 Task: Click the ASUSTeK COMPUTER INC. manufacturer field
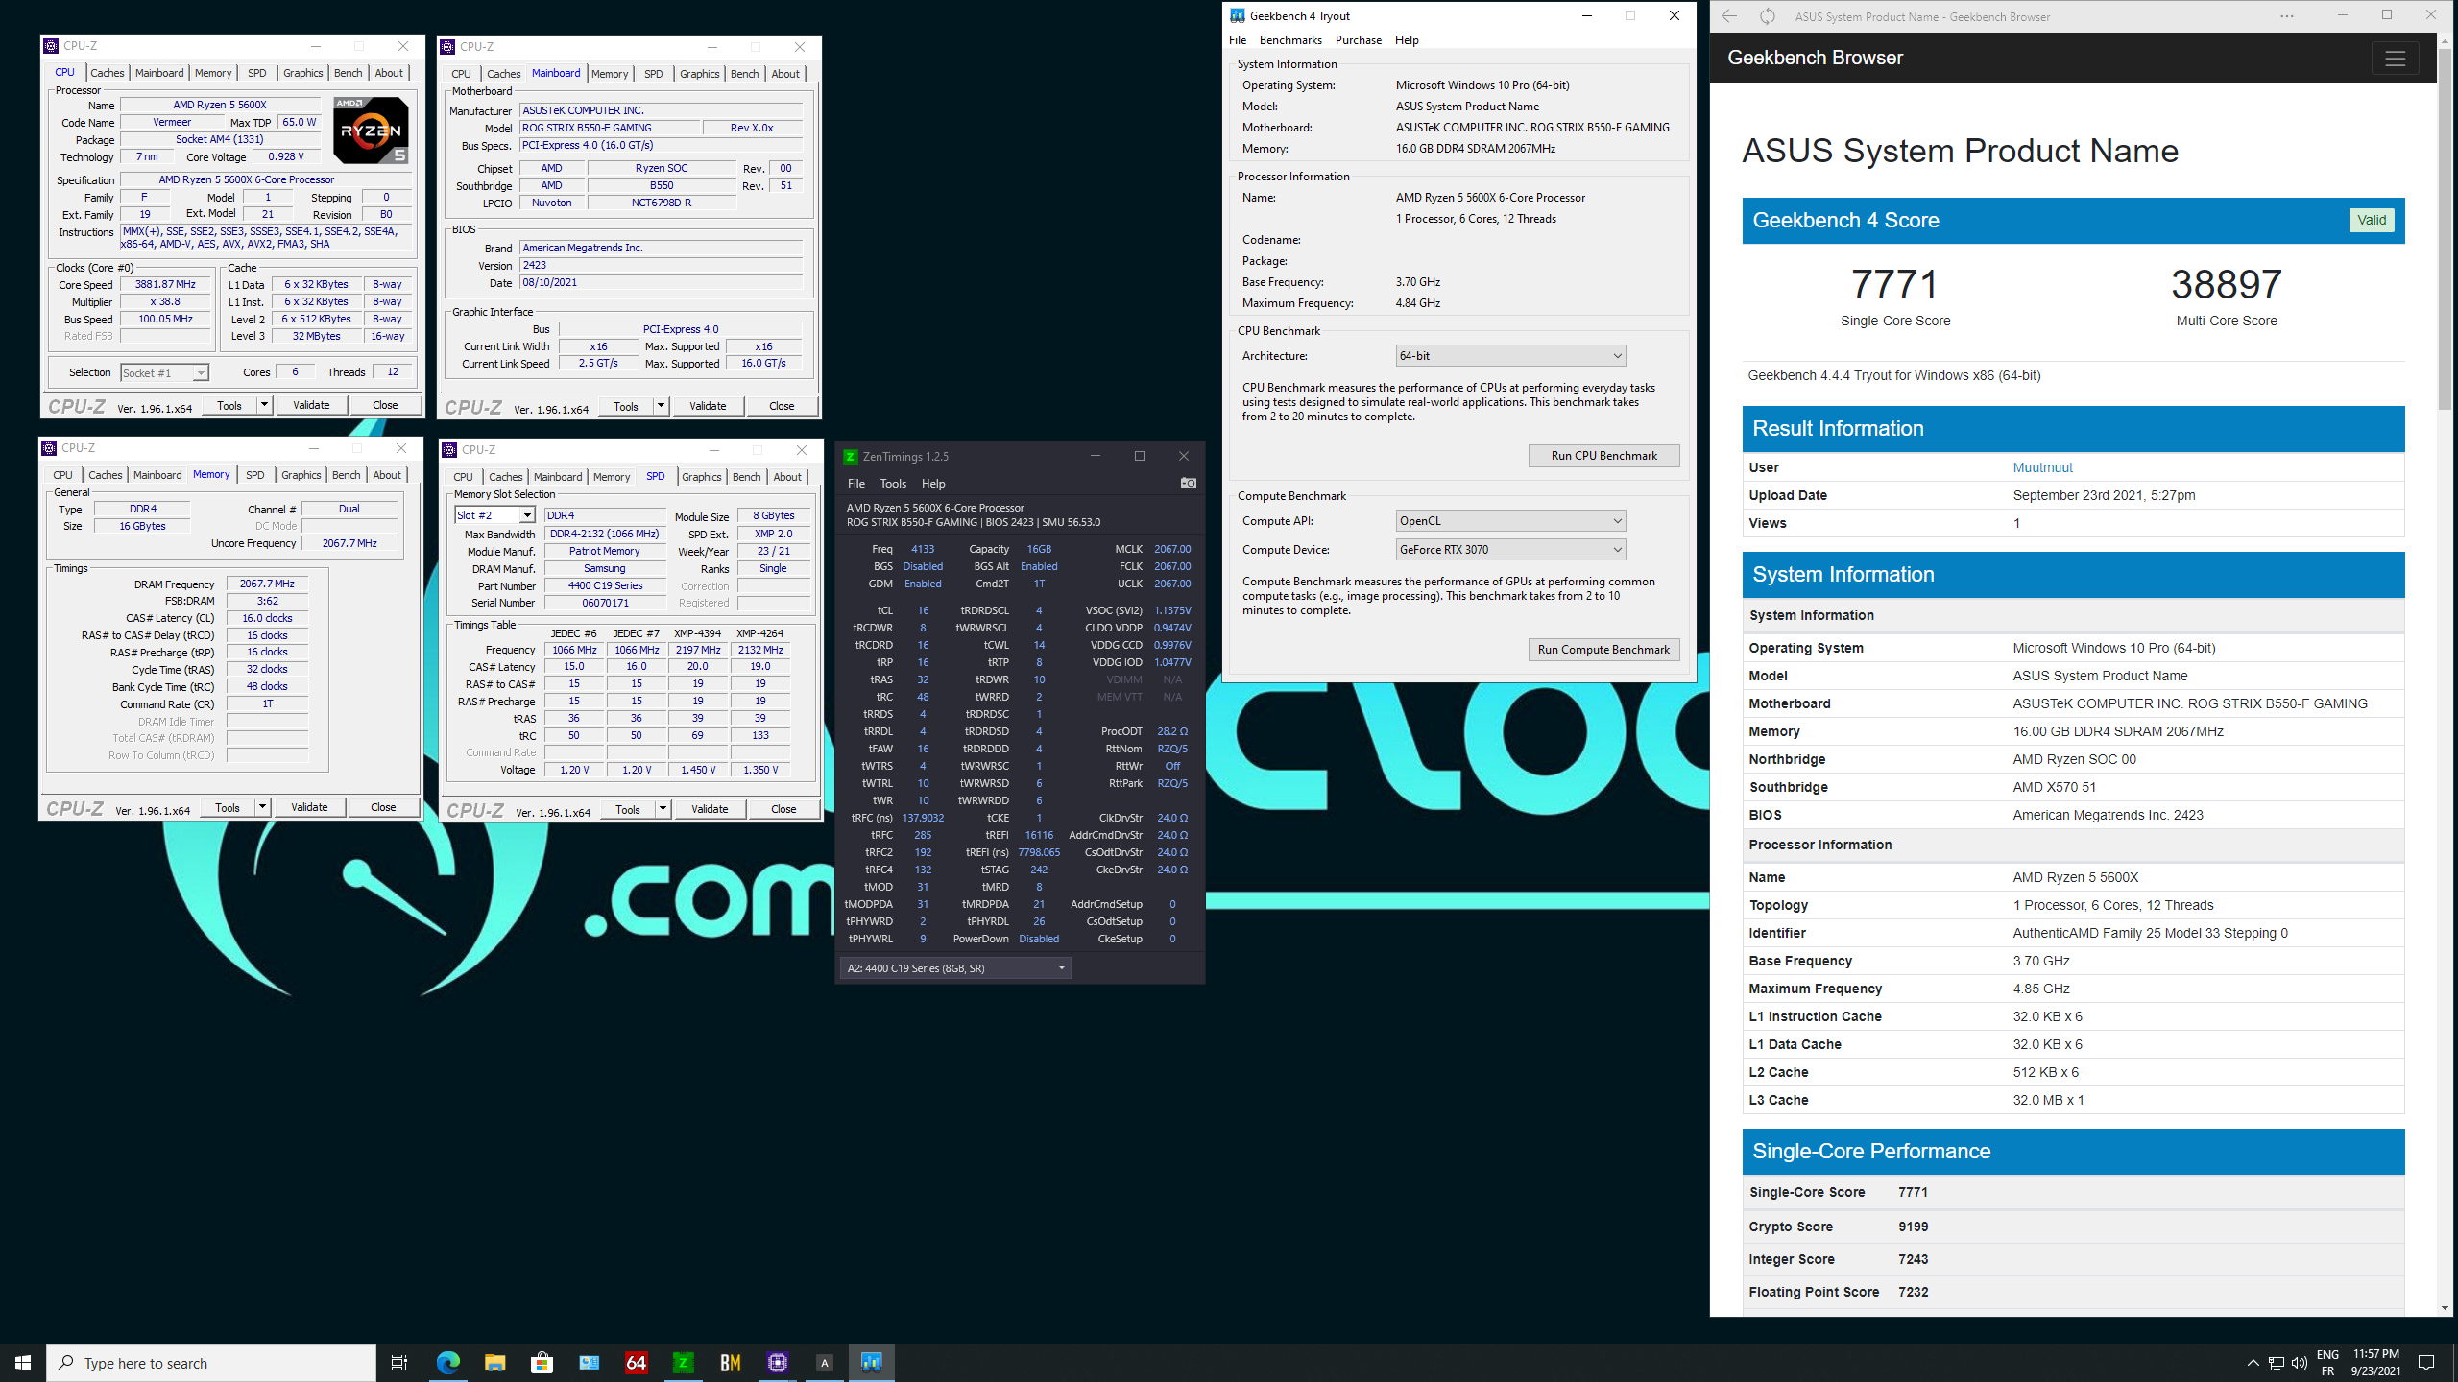661,110
